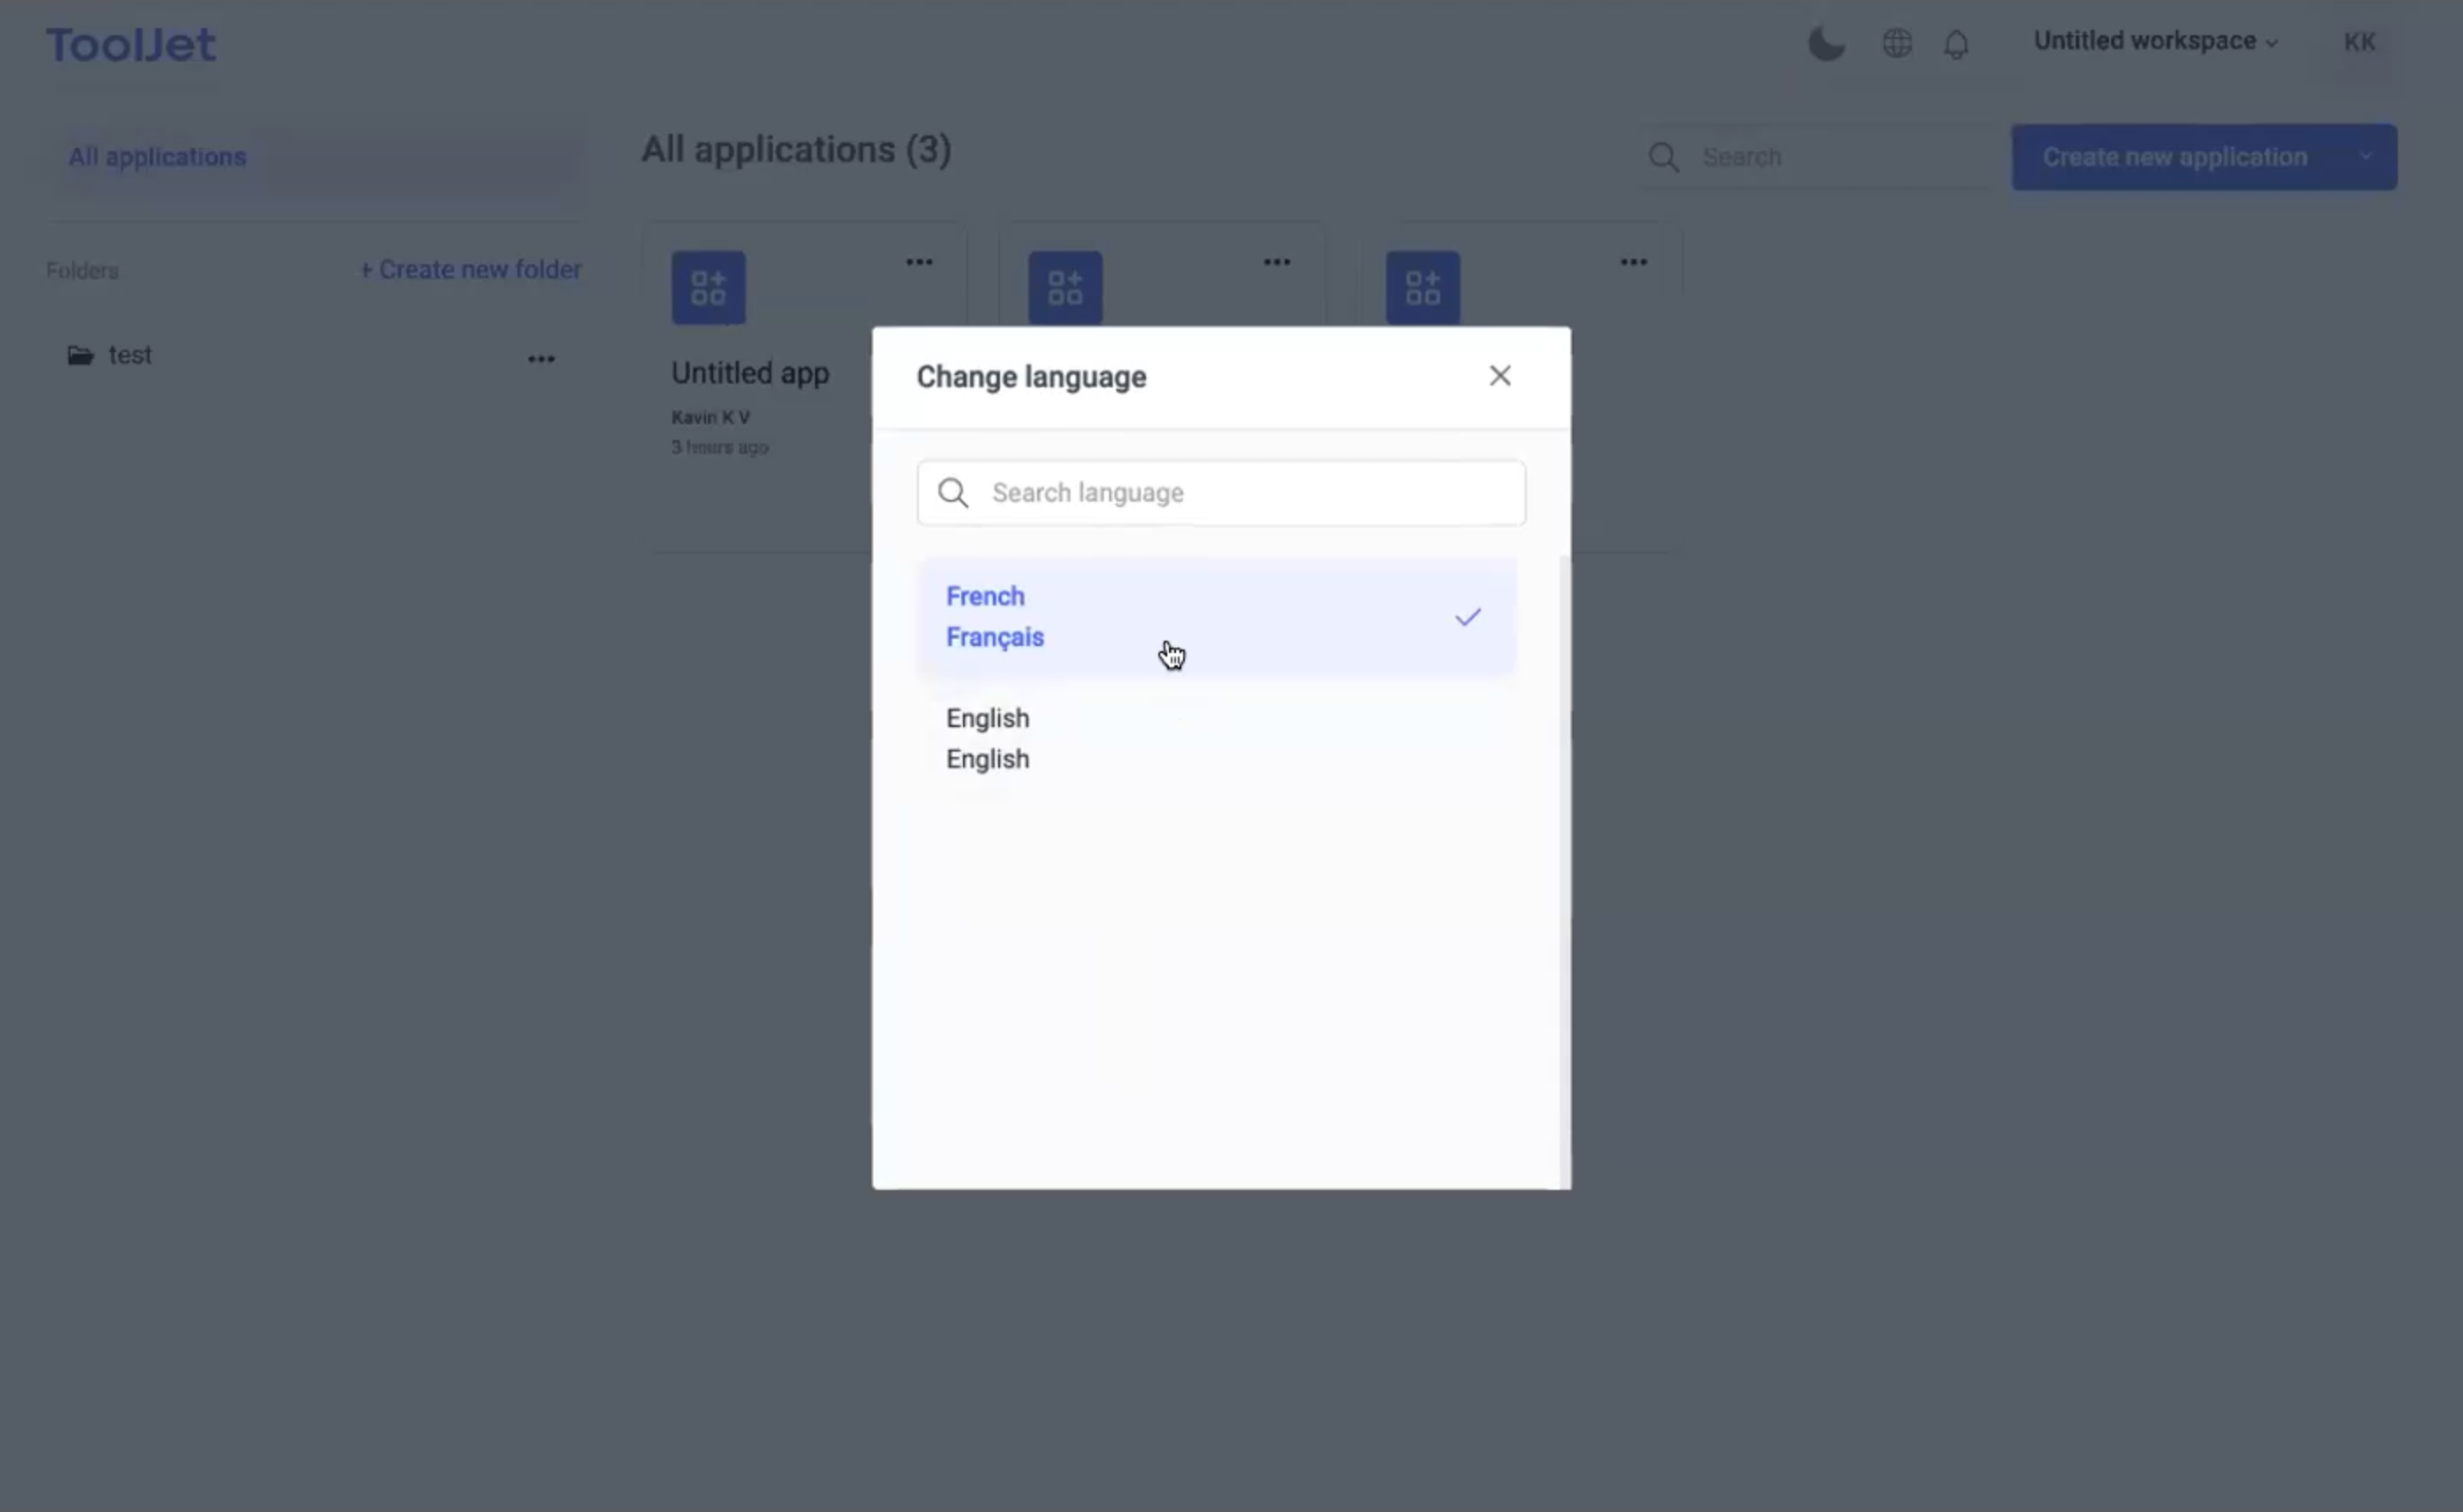
Task: Select All applications sidebar item
Action: (x=157, y=157)
